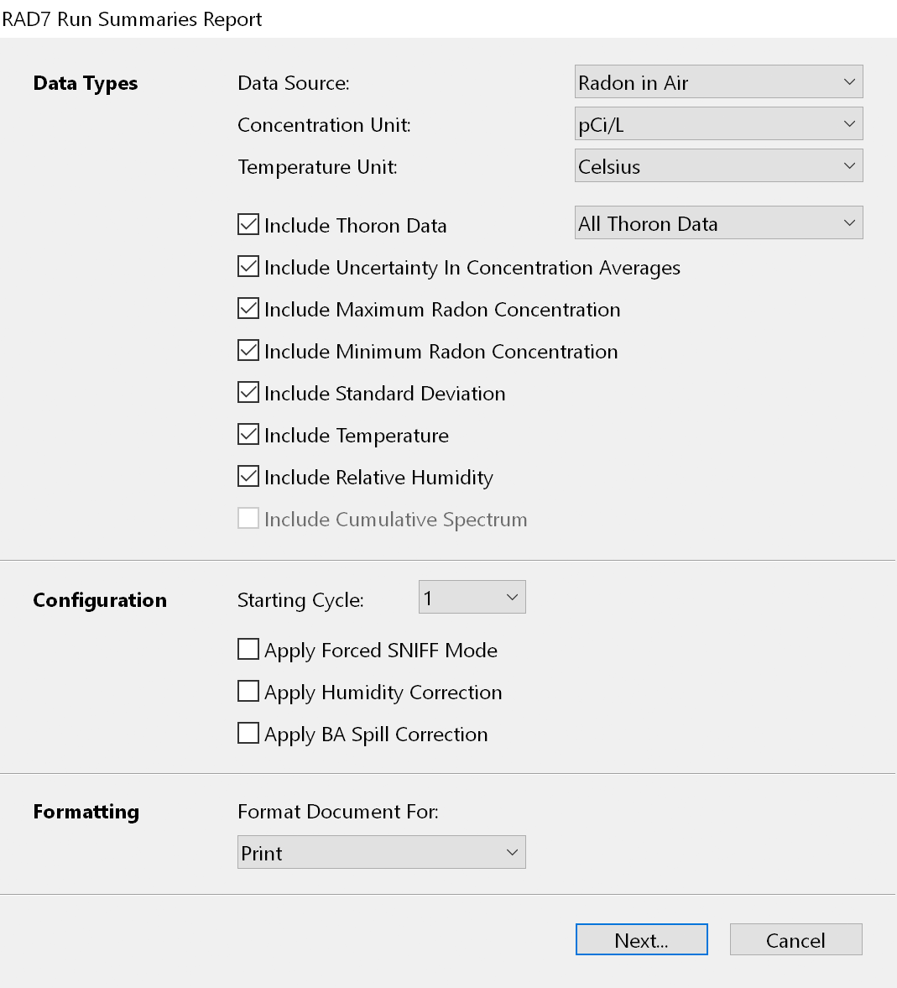Expand the All Thoron Data dropdown
Viewport: 897px width, 988px height.
point(718,223)
